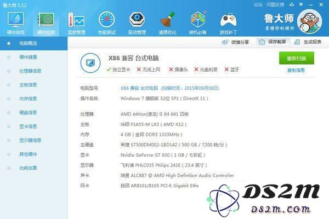Open 硬件体检 hardware checkup icon
This screenshot has width=329, height=219.
click(x=15, y=20)
